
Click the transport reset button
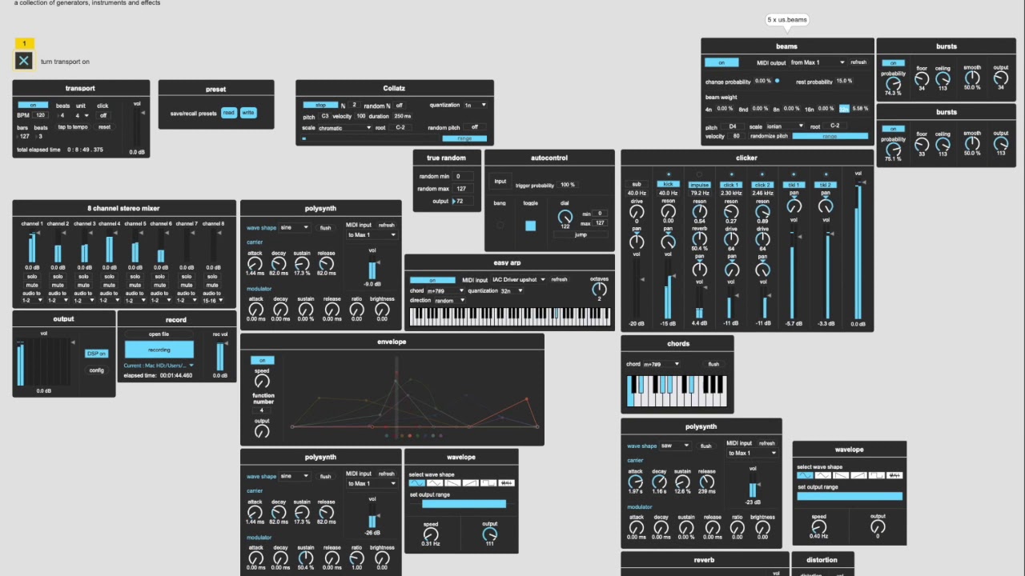pos(104,127)
